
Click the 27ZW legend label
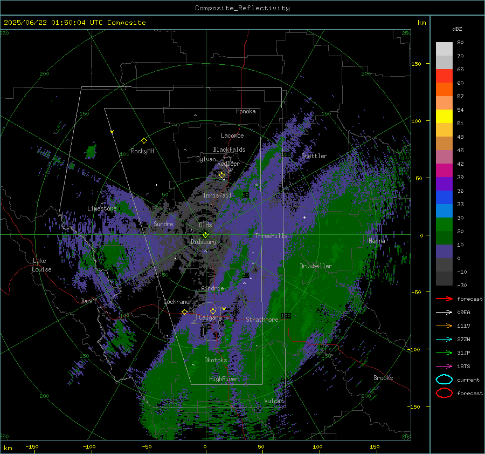point(463,340)
